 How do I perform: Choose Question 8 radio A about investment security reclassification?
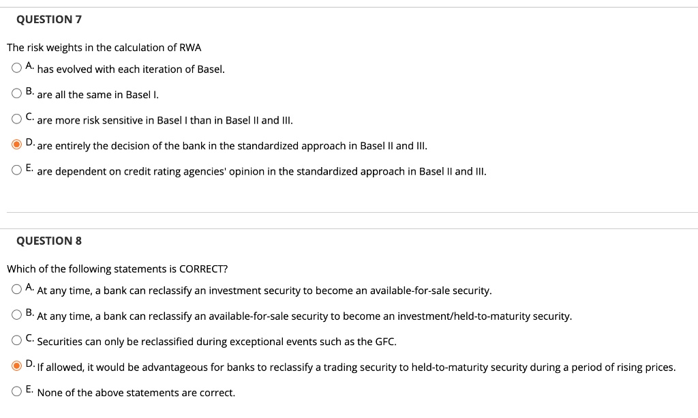16,289
